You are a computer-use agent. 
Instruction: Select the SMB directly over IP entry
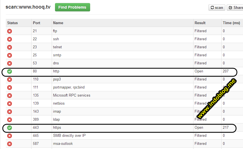click(69, 135)
